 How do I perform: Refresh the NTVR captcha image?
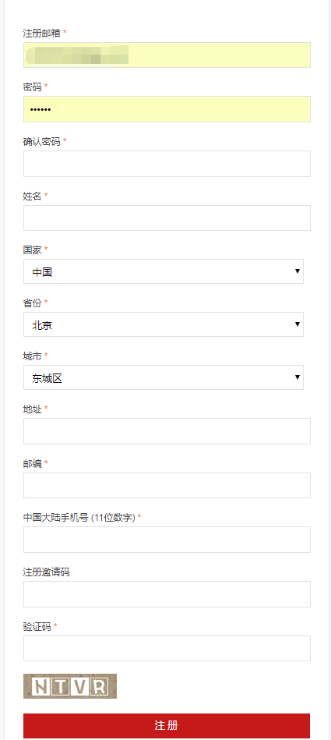point(70,686)
